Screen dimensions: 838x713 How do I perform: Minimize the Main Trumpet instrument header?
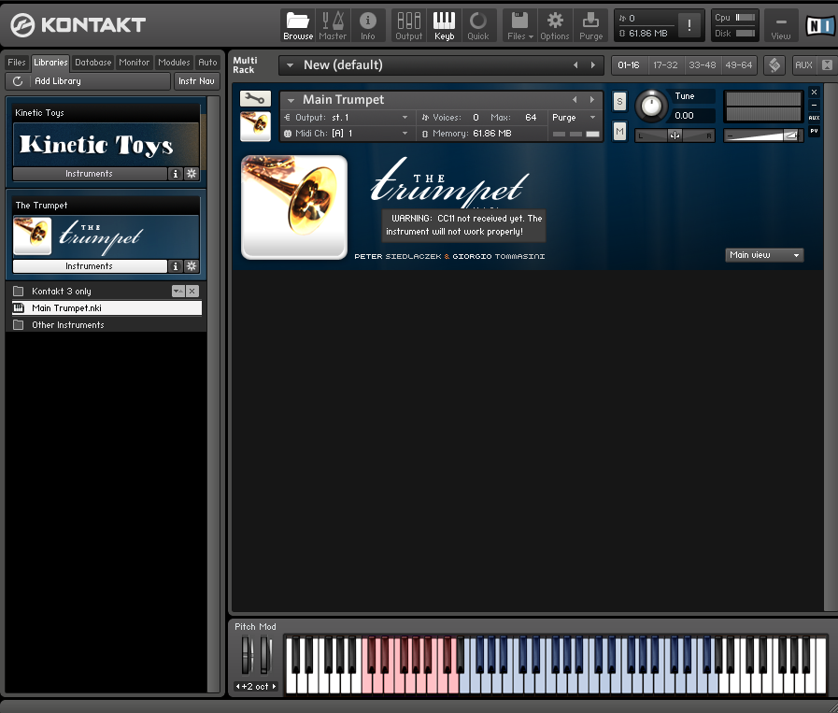[814, 106]
